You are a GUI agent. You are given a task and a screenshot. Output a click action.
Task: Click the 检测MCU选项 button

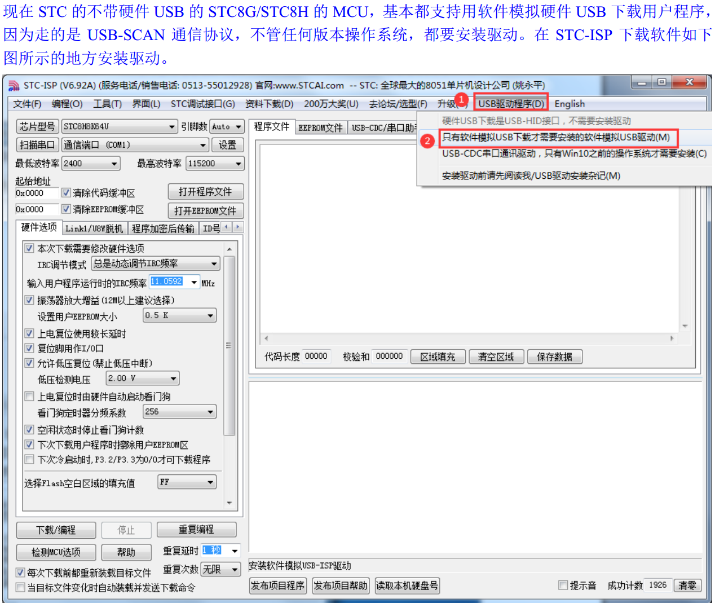pyautogui.click(x=56, y=552)
